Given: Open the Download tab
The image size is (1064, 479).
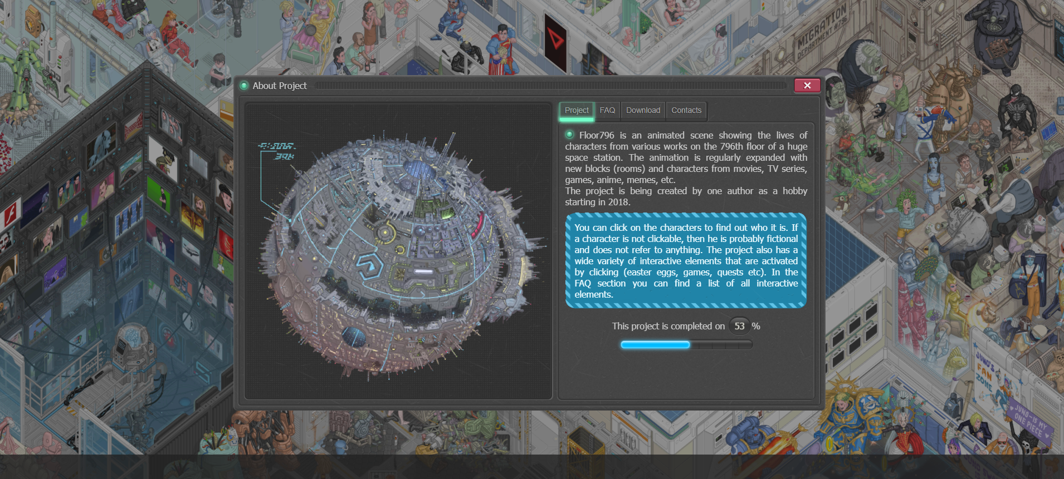Looking at the screenshot, I should (643, 110).
